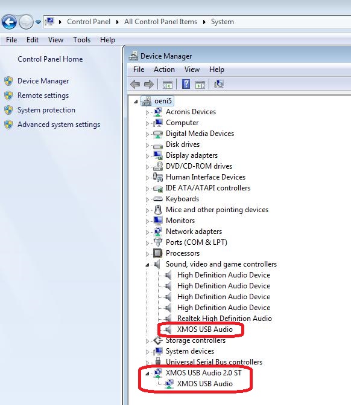Image resolution: width=351 pixels, height=405 pixels.
Task: Open the arrow after All Control Panel Items
Action: 204,22
